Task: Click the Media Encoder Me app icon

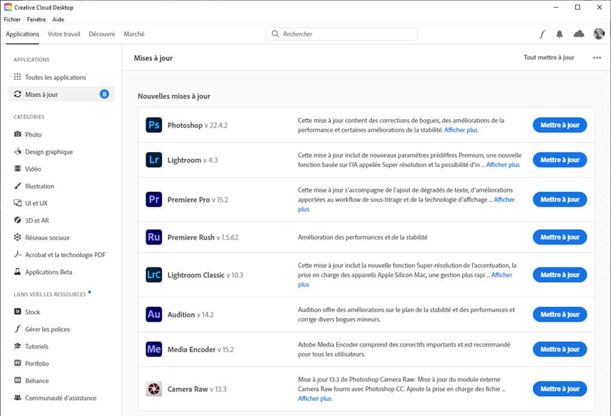Action: pos(154,349)
